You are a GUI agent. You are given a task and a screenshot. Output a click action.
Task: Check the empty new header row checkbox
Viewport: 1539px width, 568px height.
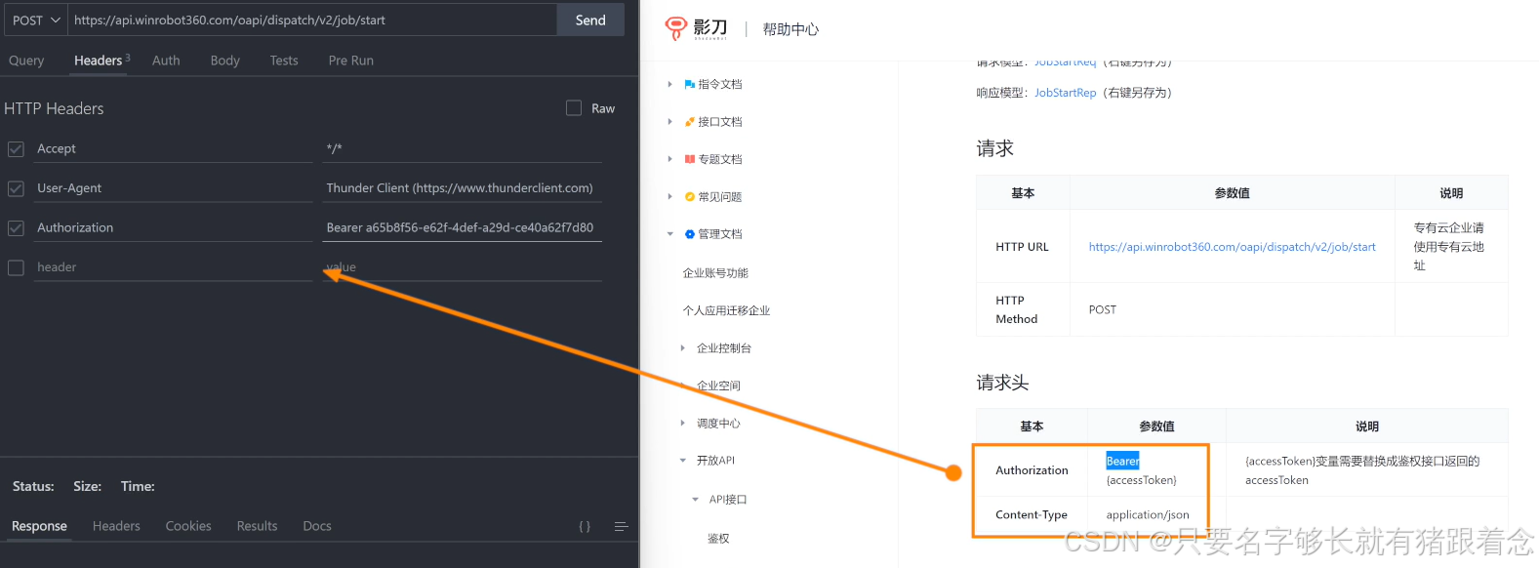(x=16, y=267)
